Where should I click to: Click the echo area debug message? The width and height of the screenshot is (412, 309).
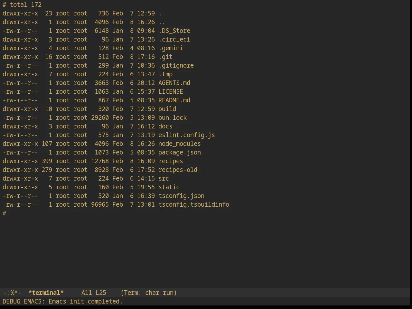[62, 301]
